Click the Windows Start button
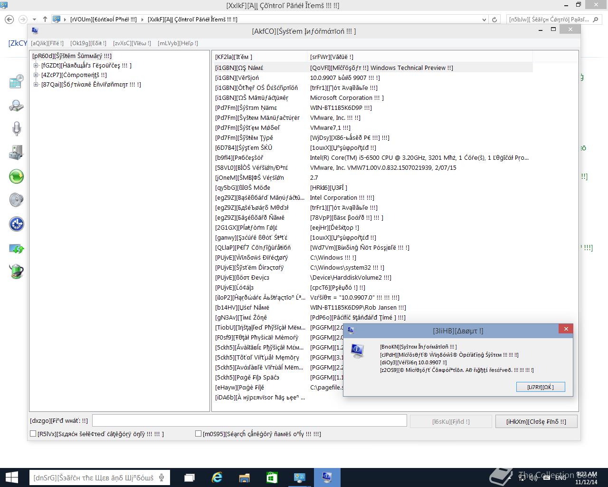608x487 pixels. [x=11, y=477]
